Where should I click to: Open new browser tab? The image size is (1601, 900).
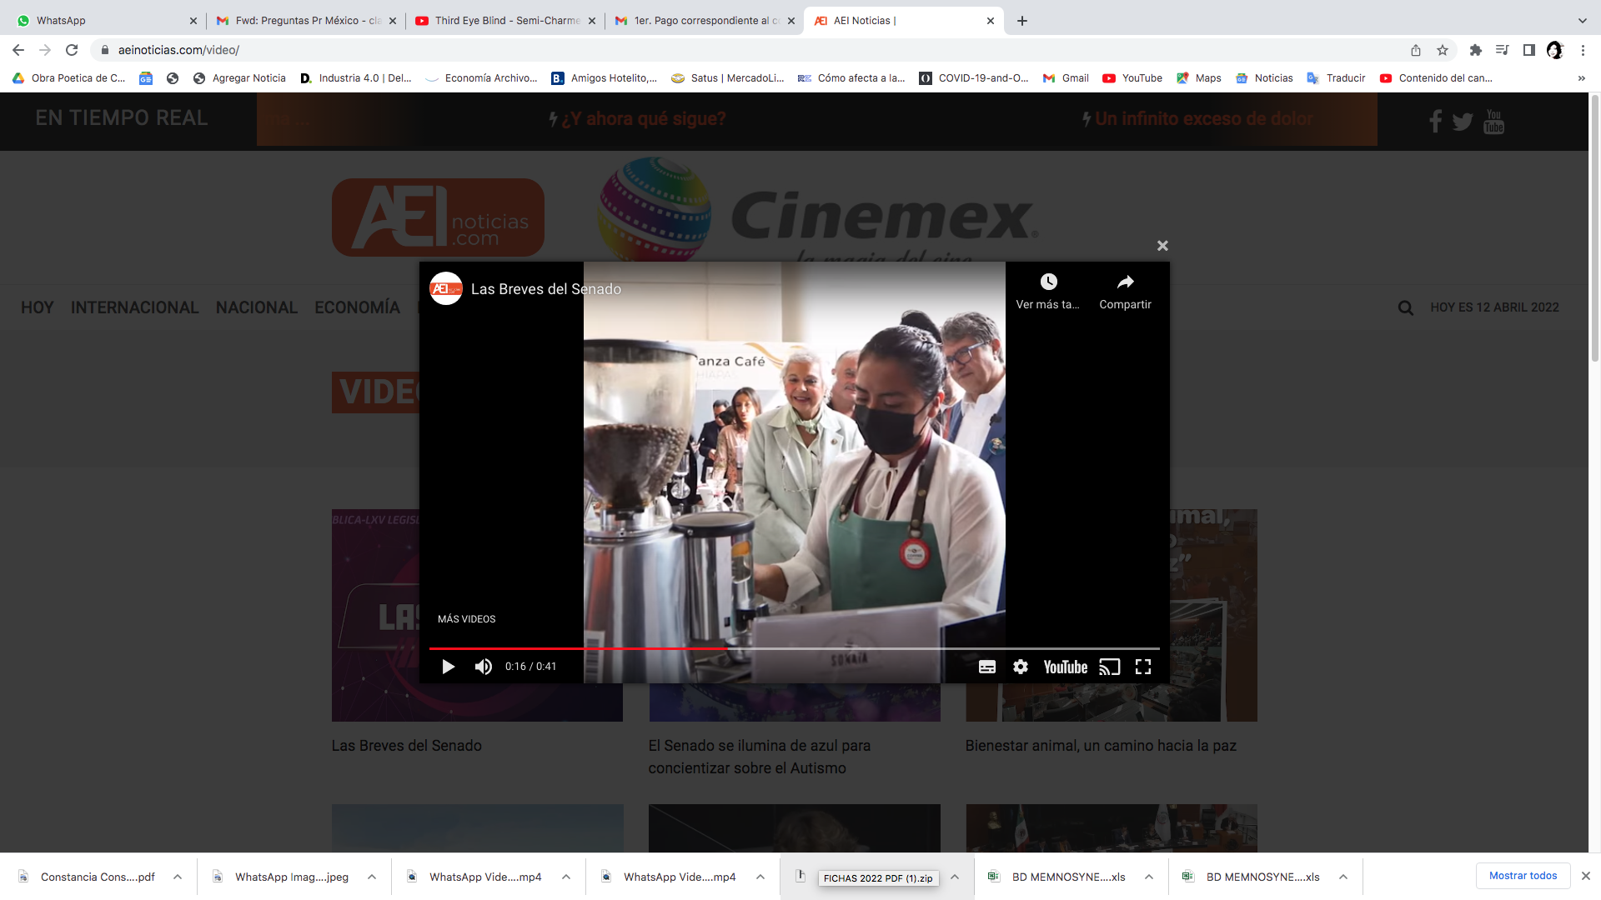[1022, 21]
